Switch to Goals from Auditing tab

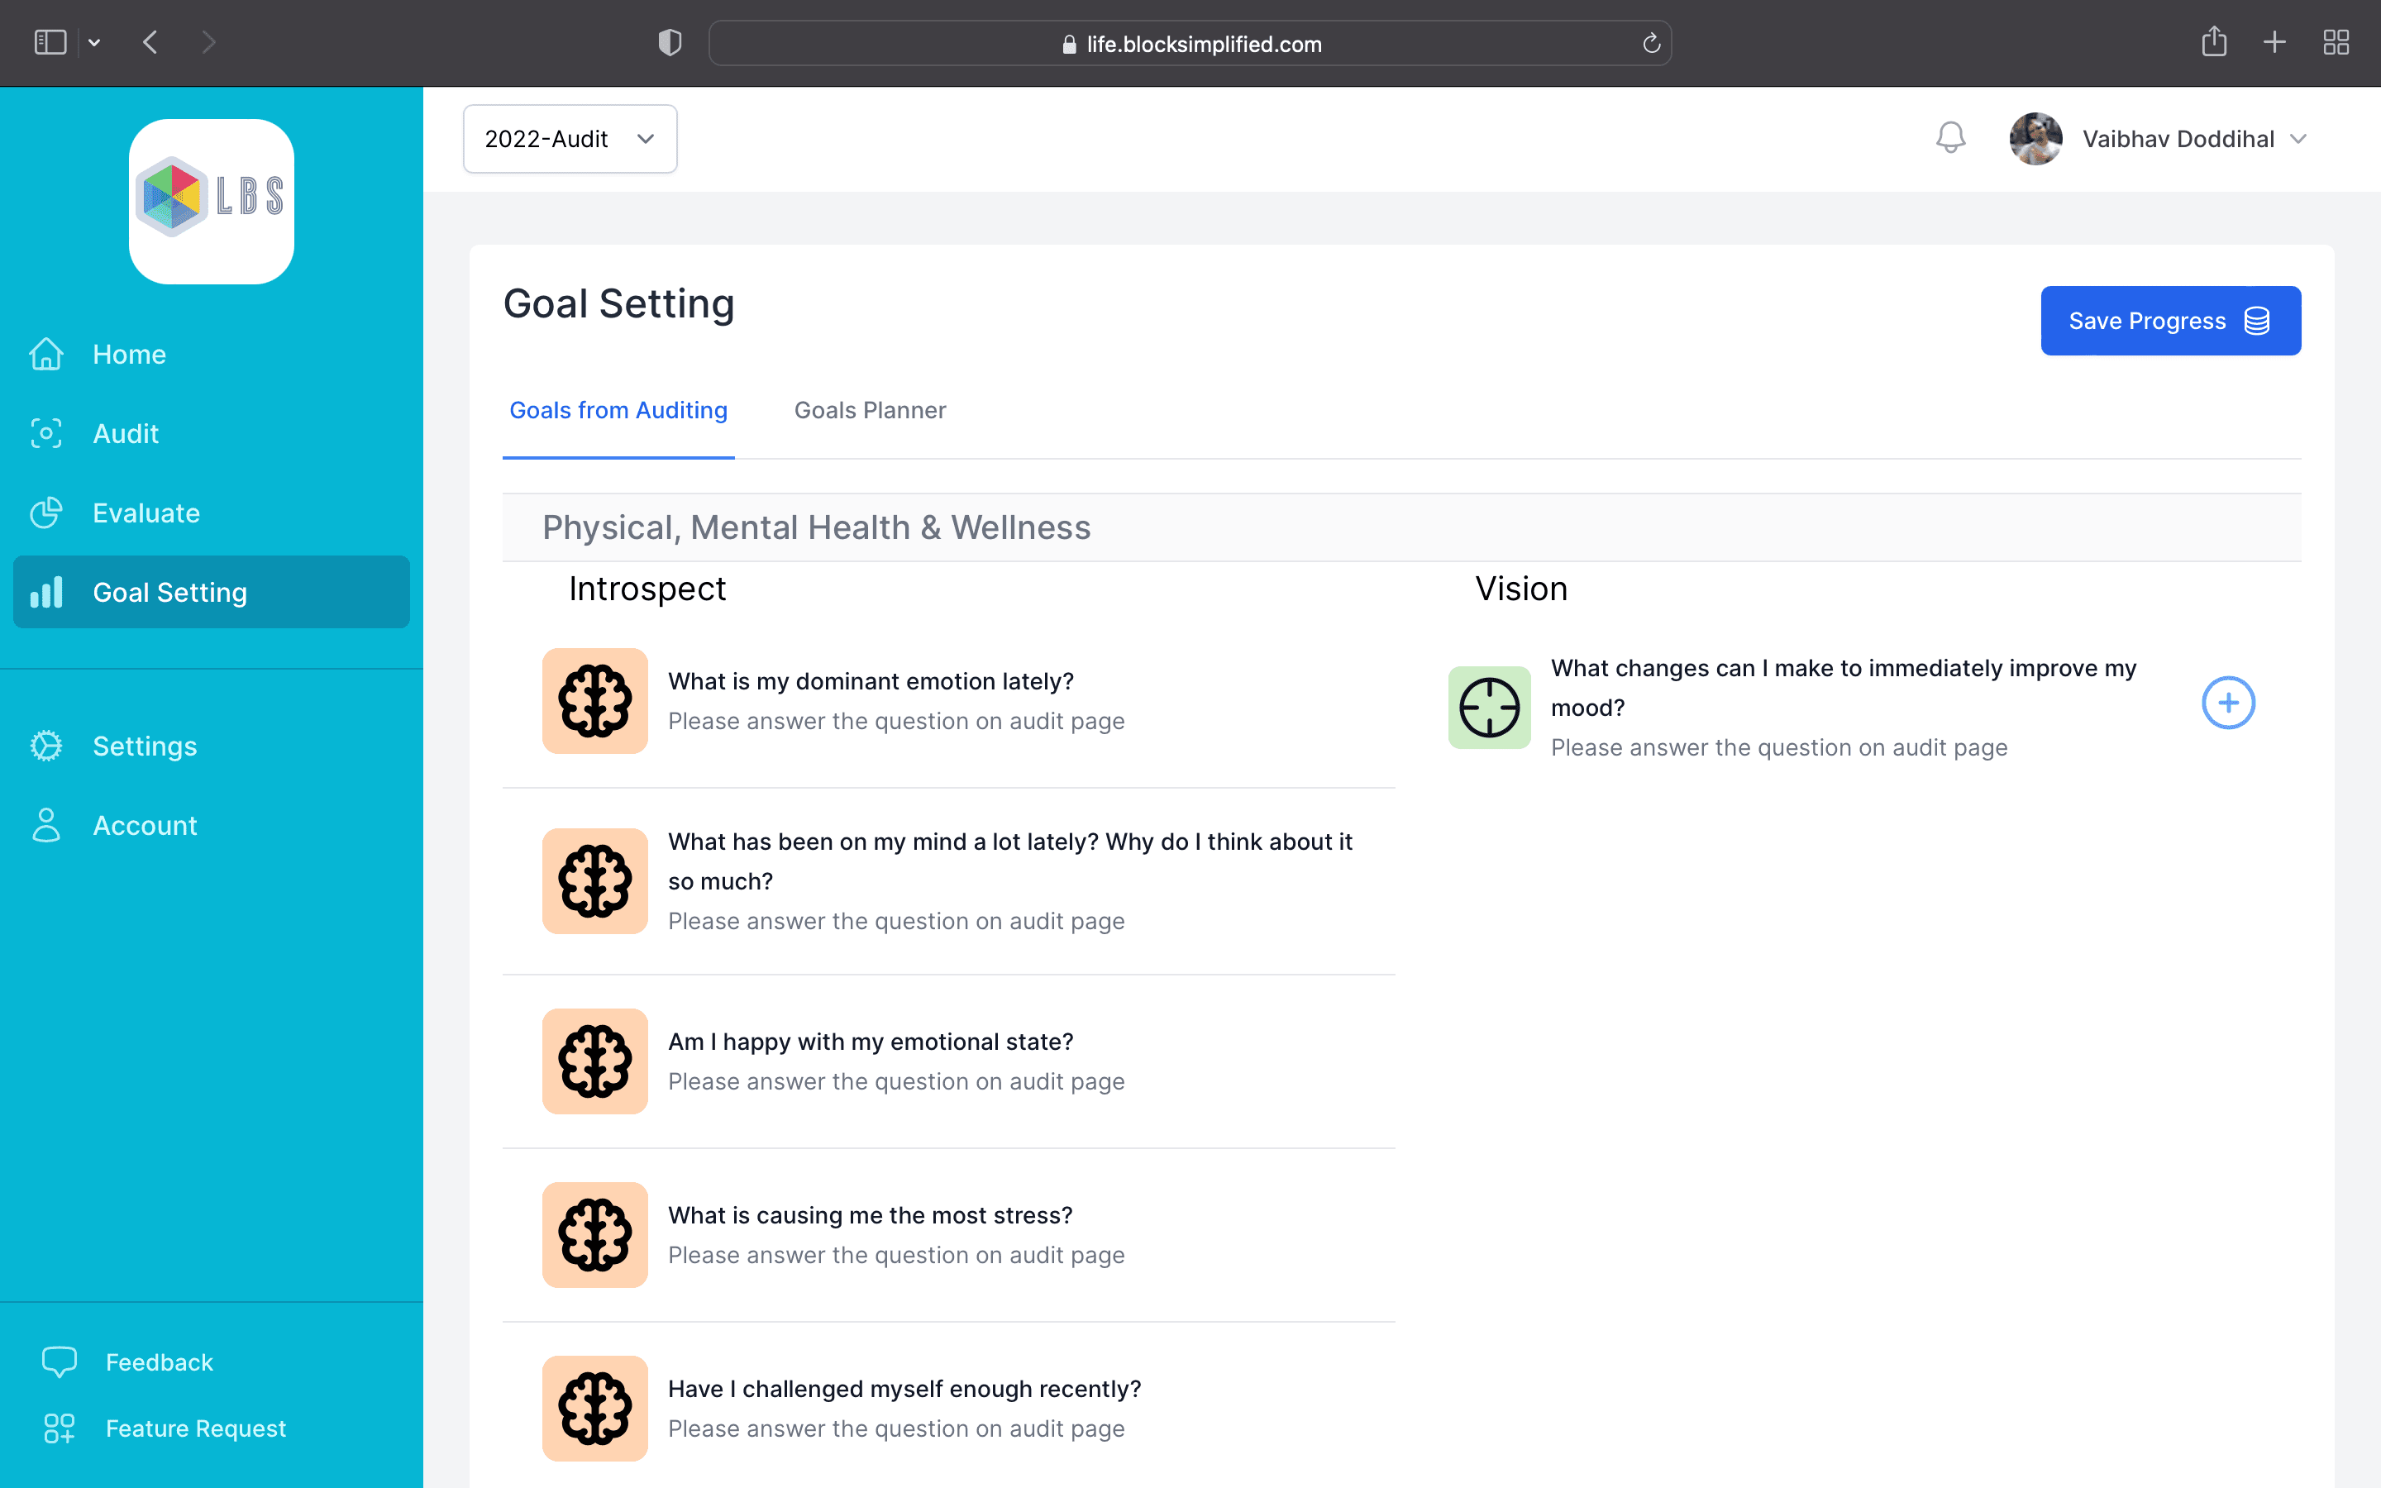click(x=618, y=410)
